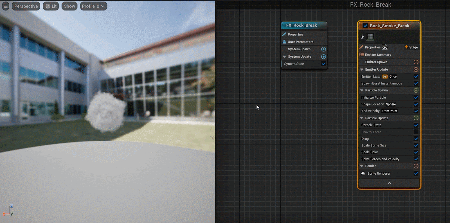Open the Show viewport menu

(69, 6)
